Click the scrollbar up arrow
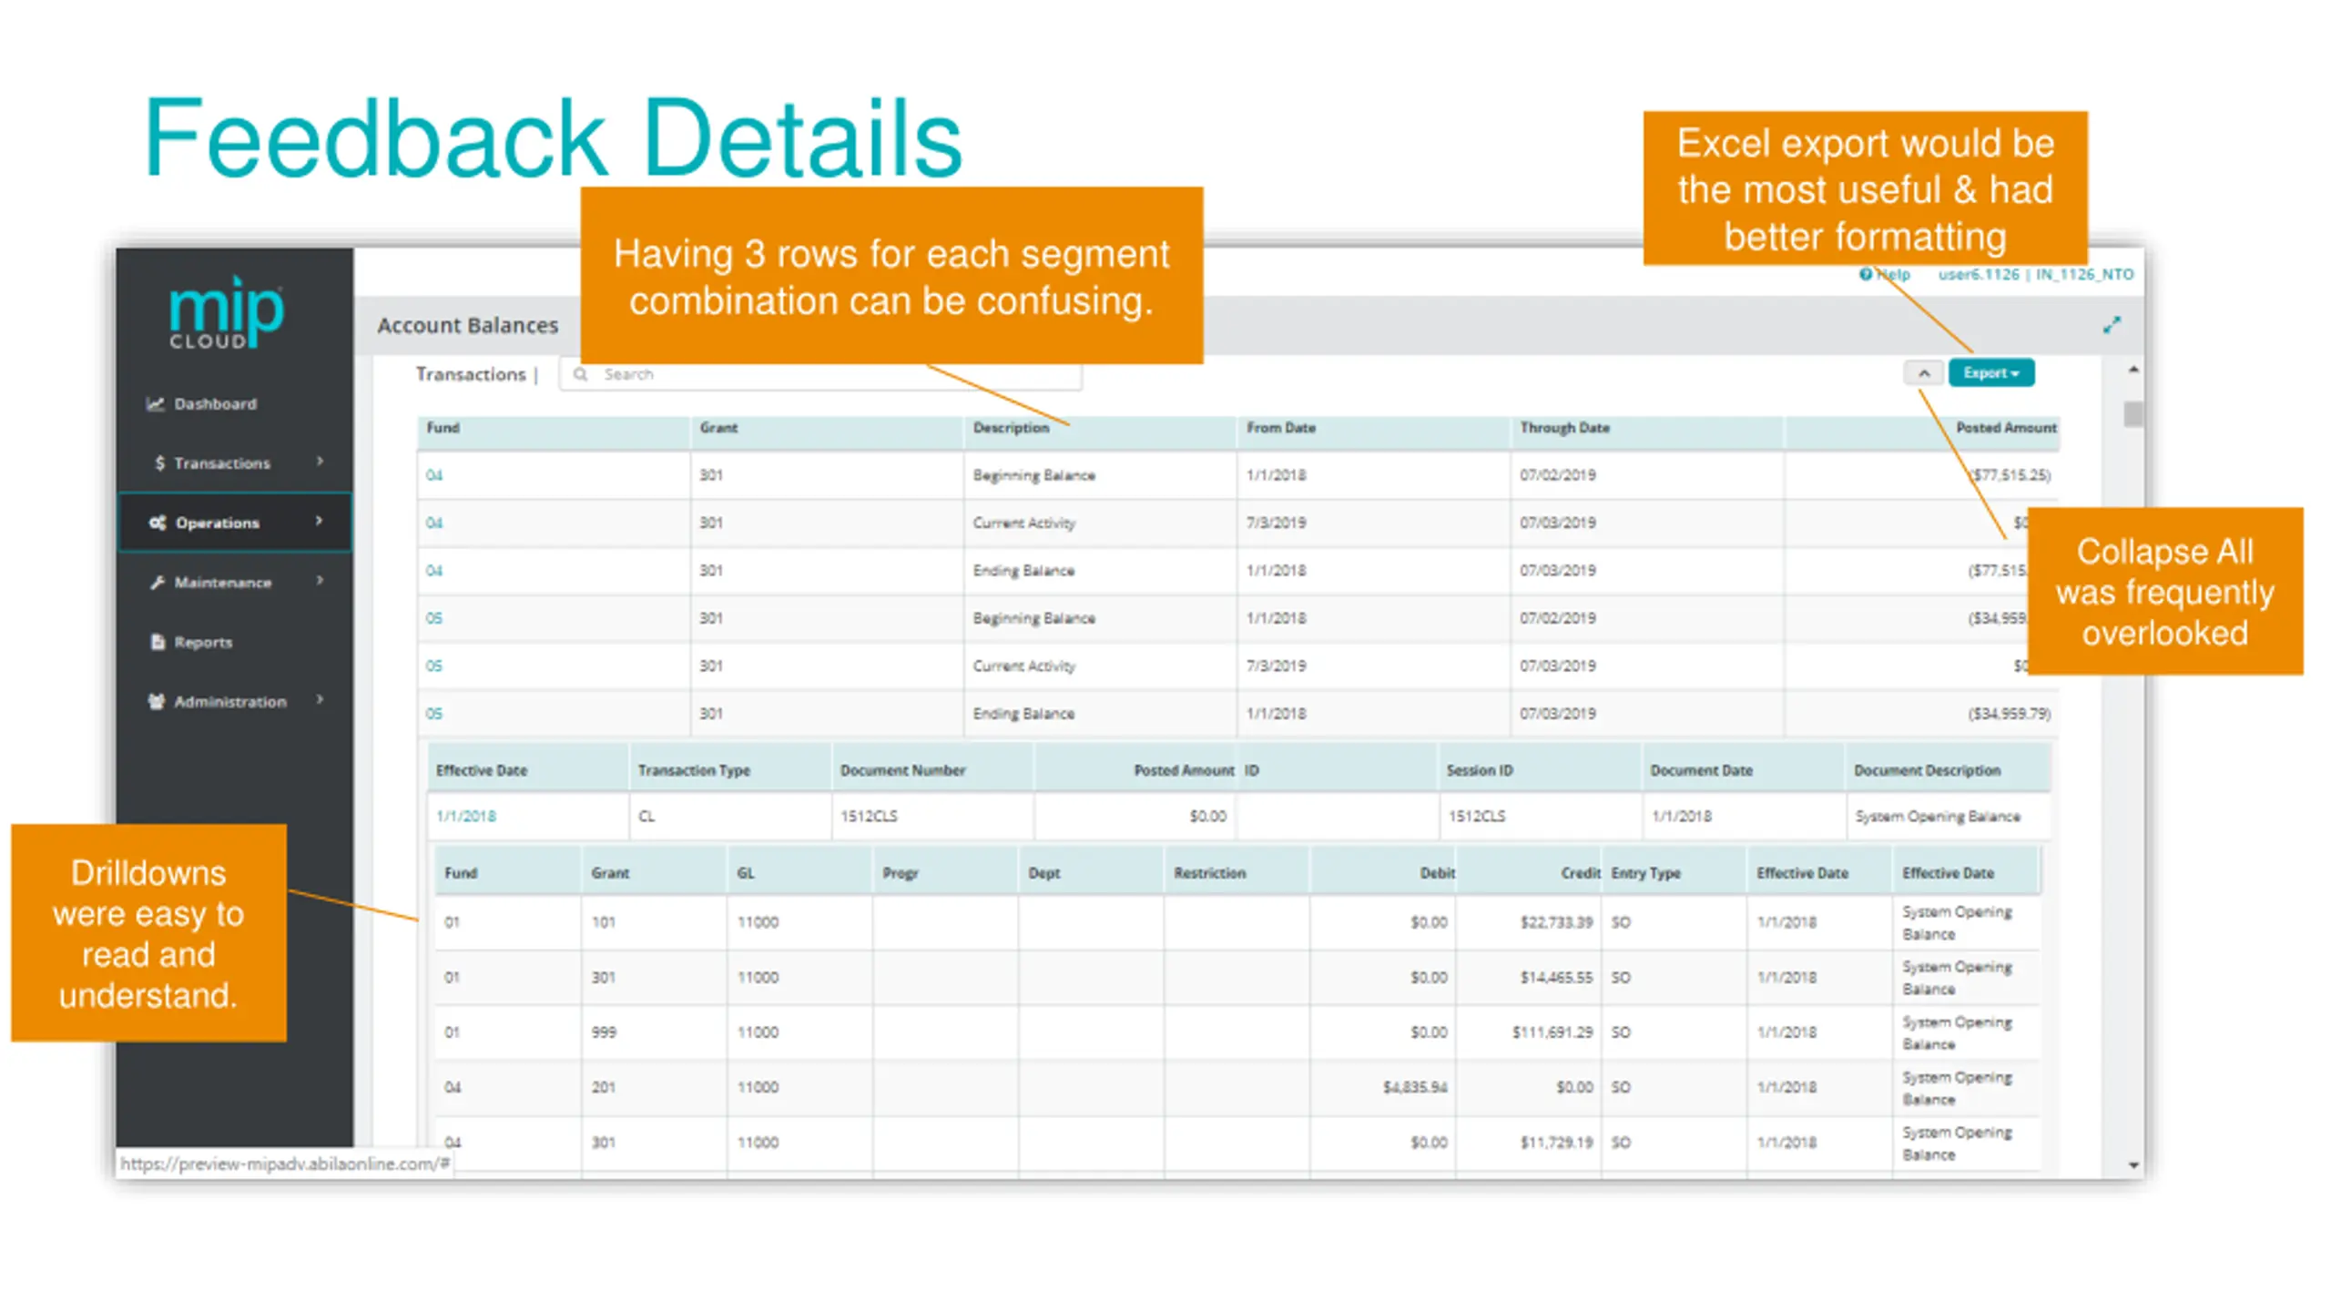The height and width of the screenshot is (1311, 2331). pos(2133,370)
